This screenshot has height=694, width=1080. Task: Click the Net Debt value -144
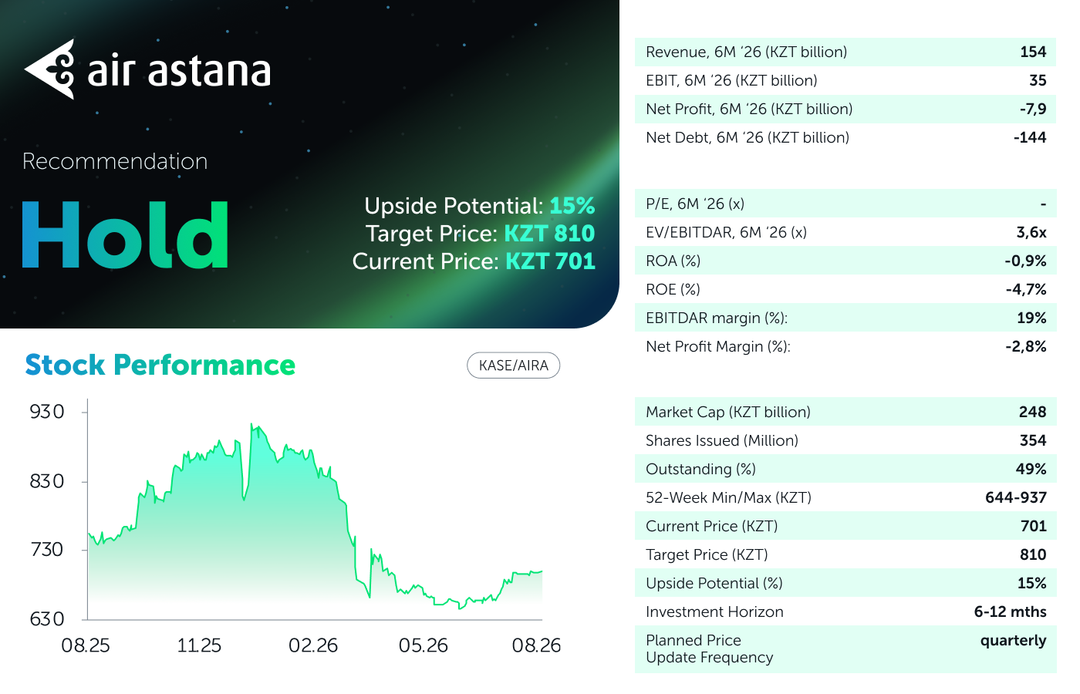(x=1030, y=137)
